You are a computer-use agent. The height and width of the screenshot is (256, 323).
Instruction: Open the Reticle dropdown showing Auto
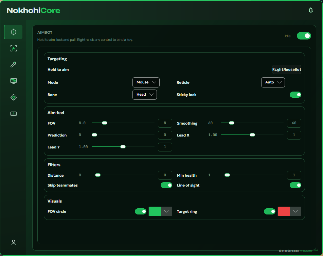click(273, 82)
